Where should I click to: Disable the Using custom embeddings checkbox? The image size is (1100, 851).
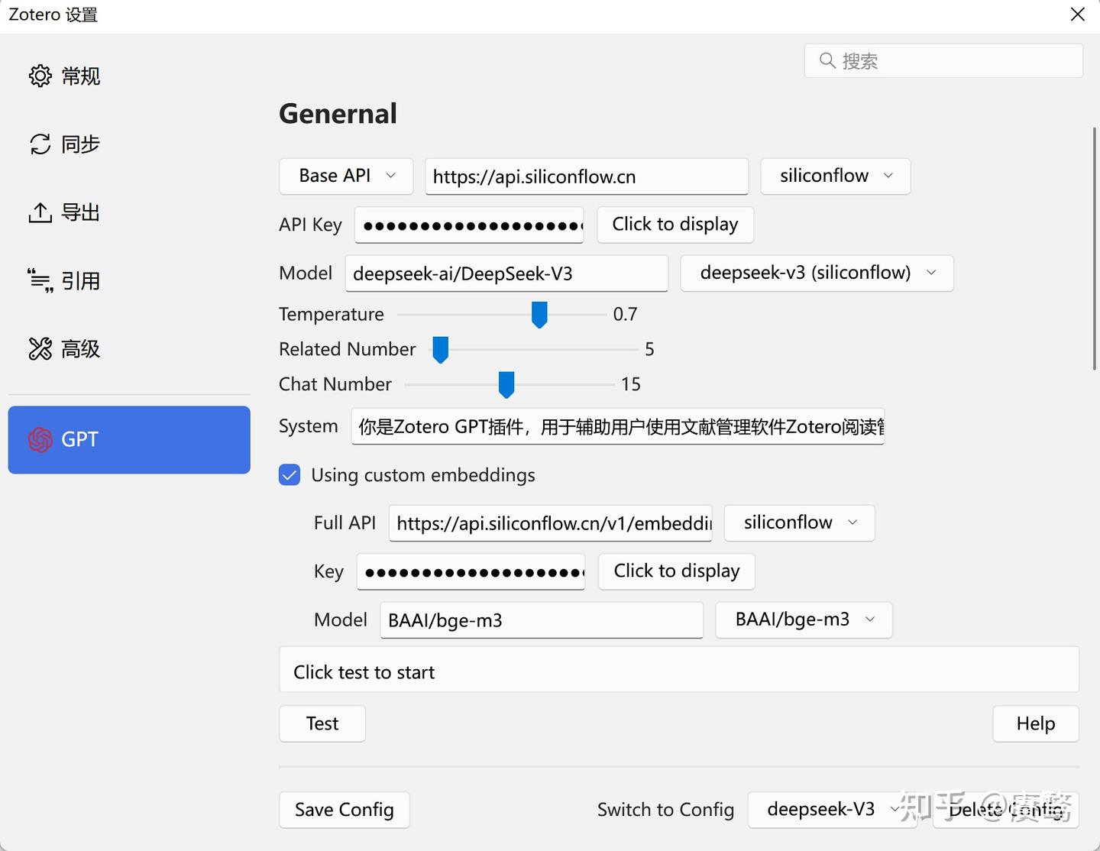[x=290, y=474]
